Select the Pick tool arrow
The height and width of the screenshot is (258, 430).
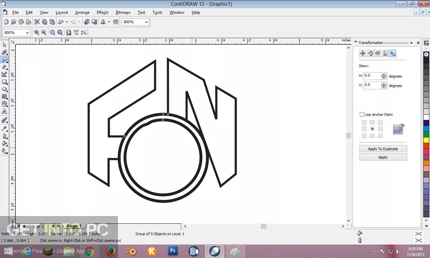pyautogui.click(x=4, y=45)
